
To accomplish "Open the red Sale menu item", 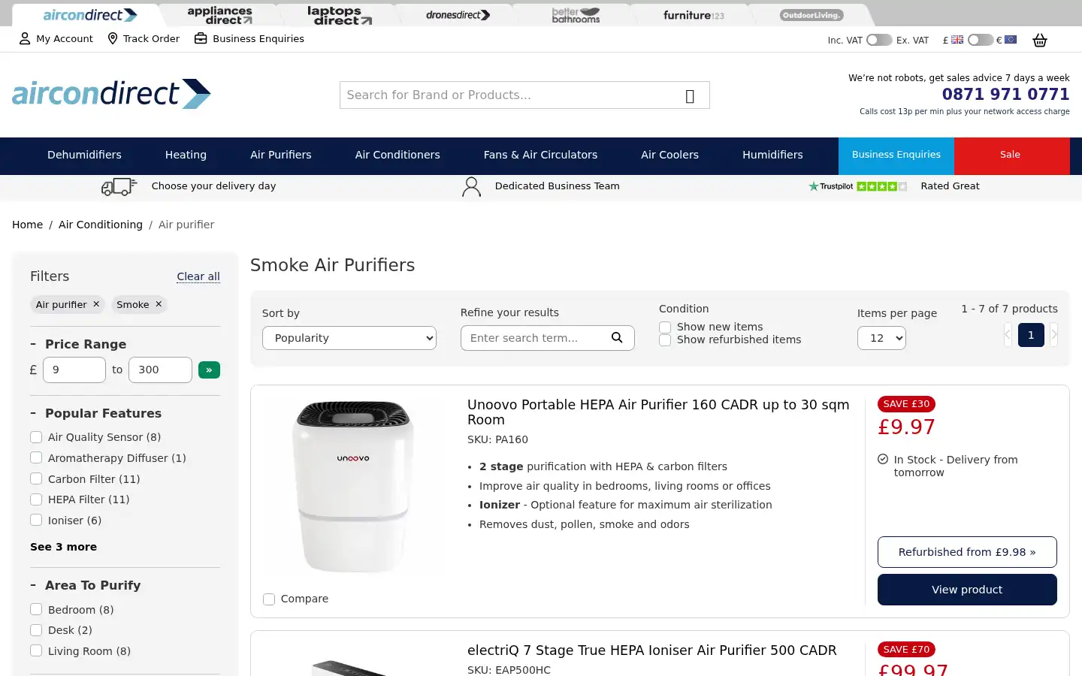I will pos(1011,155).
